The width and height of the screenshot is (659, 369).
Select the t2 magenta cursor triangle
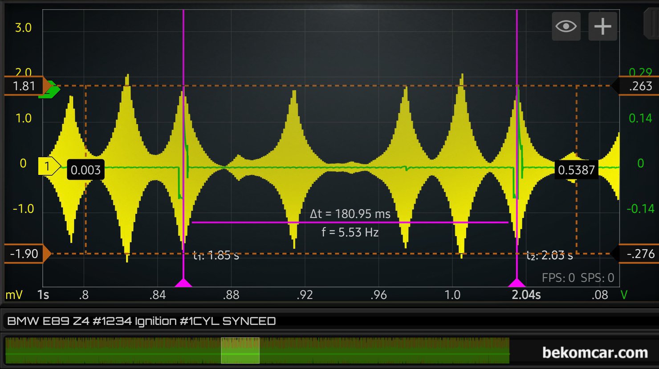517,283
